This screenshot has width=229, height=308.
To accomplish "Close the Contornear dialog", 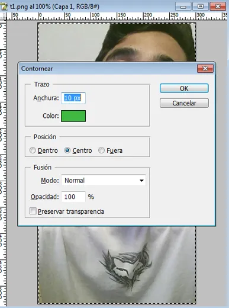I will click(x=205, y=69).
